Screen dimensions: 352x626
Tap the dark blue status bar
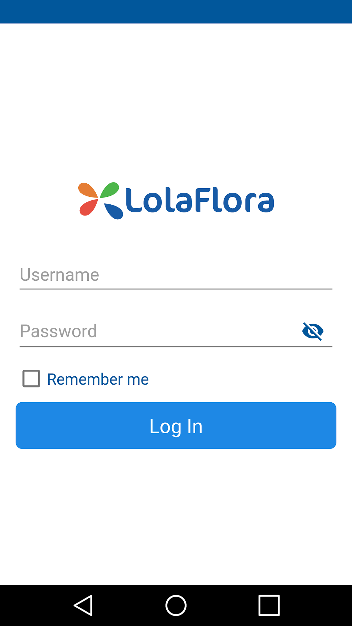[176, 11]
